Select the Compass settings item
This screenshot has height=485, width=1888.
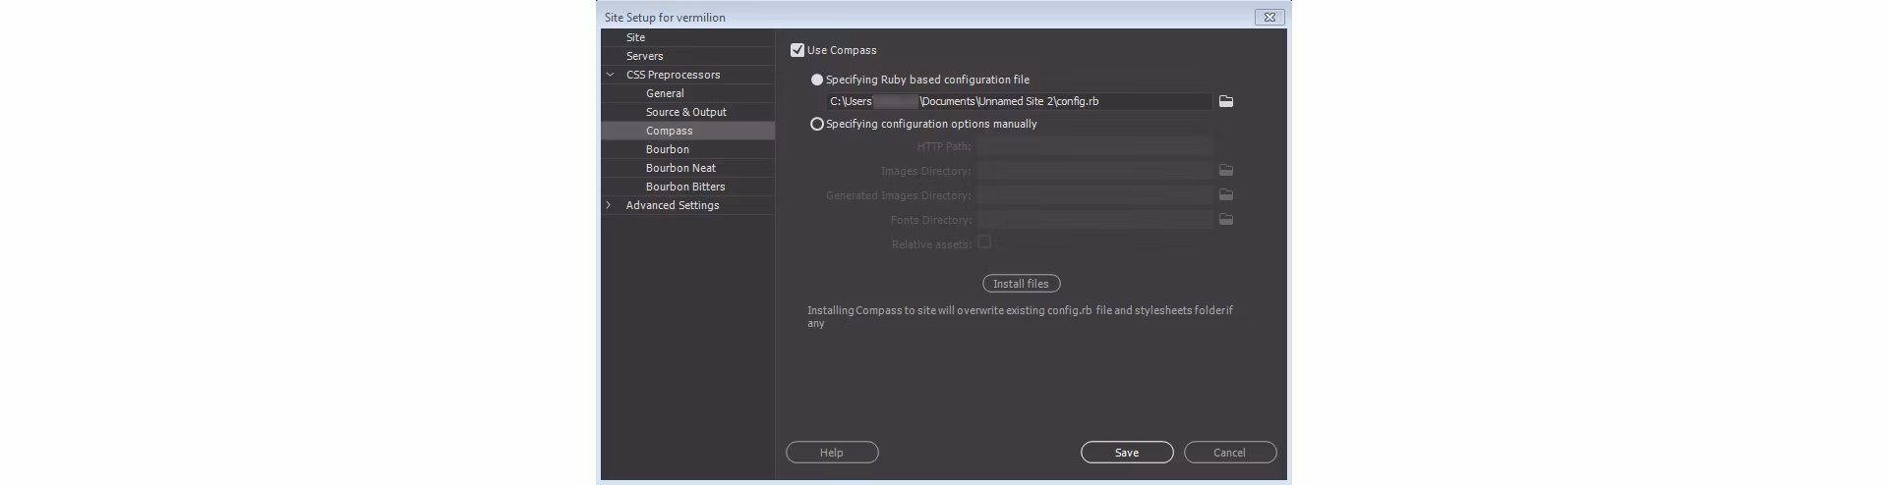[670, 131]
